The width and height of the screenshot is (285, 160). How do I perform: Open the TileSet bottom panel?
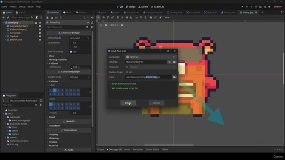(165, 149)
